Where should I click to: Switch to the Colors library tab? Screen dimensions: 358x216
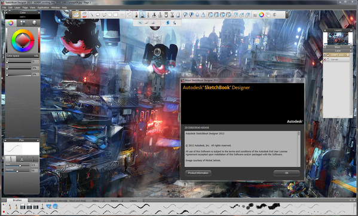[133, 200]
